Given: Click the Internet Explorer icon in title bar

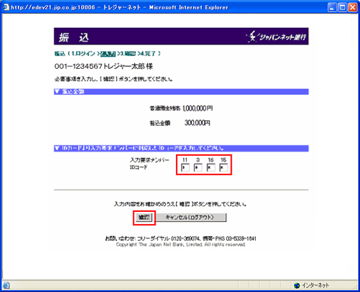Looking at the screenshot, I should (6, 7).
